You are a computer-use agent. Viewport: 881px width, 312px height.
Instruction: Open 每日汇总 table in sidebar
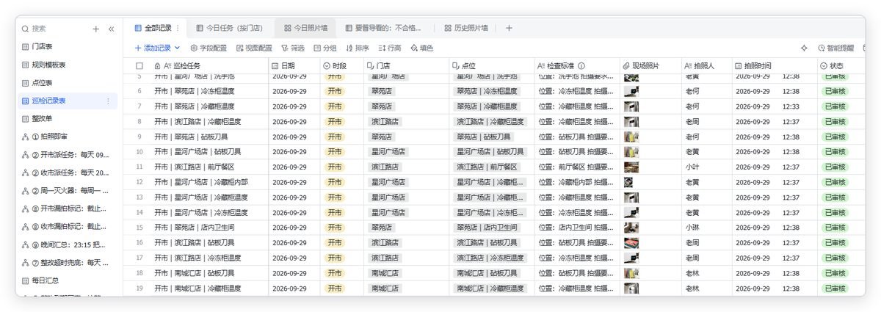click(66, 280)
